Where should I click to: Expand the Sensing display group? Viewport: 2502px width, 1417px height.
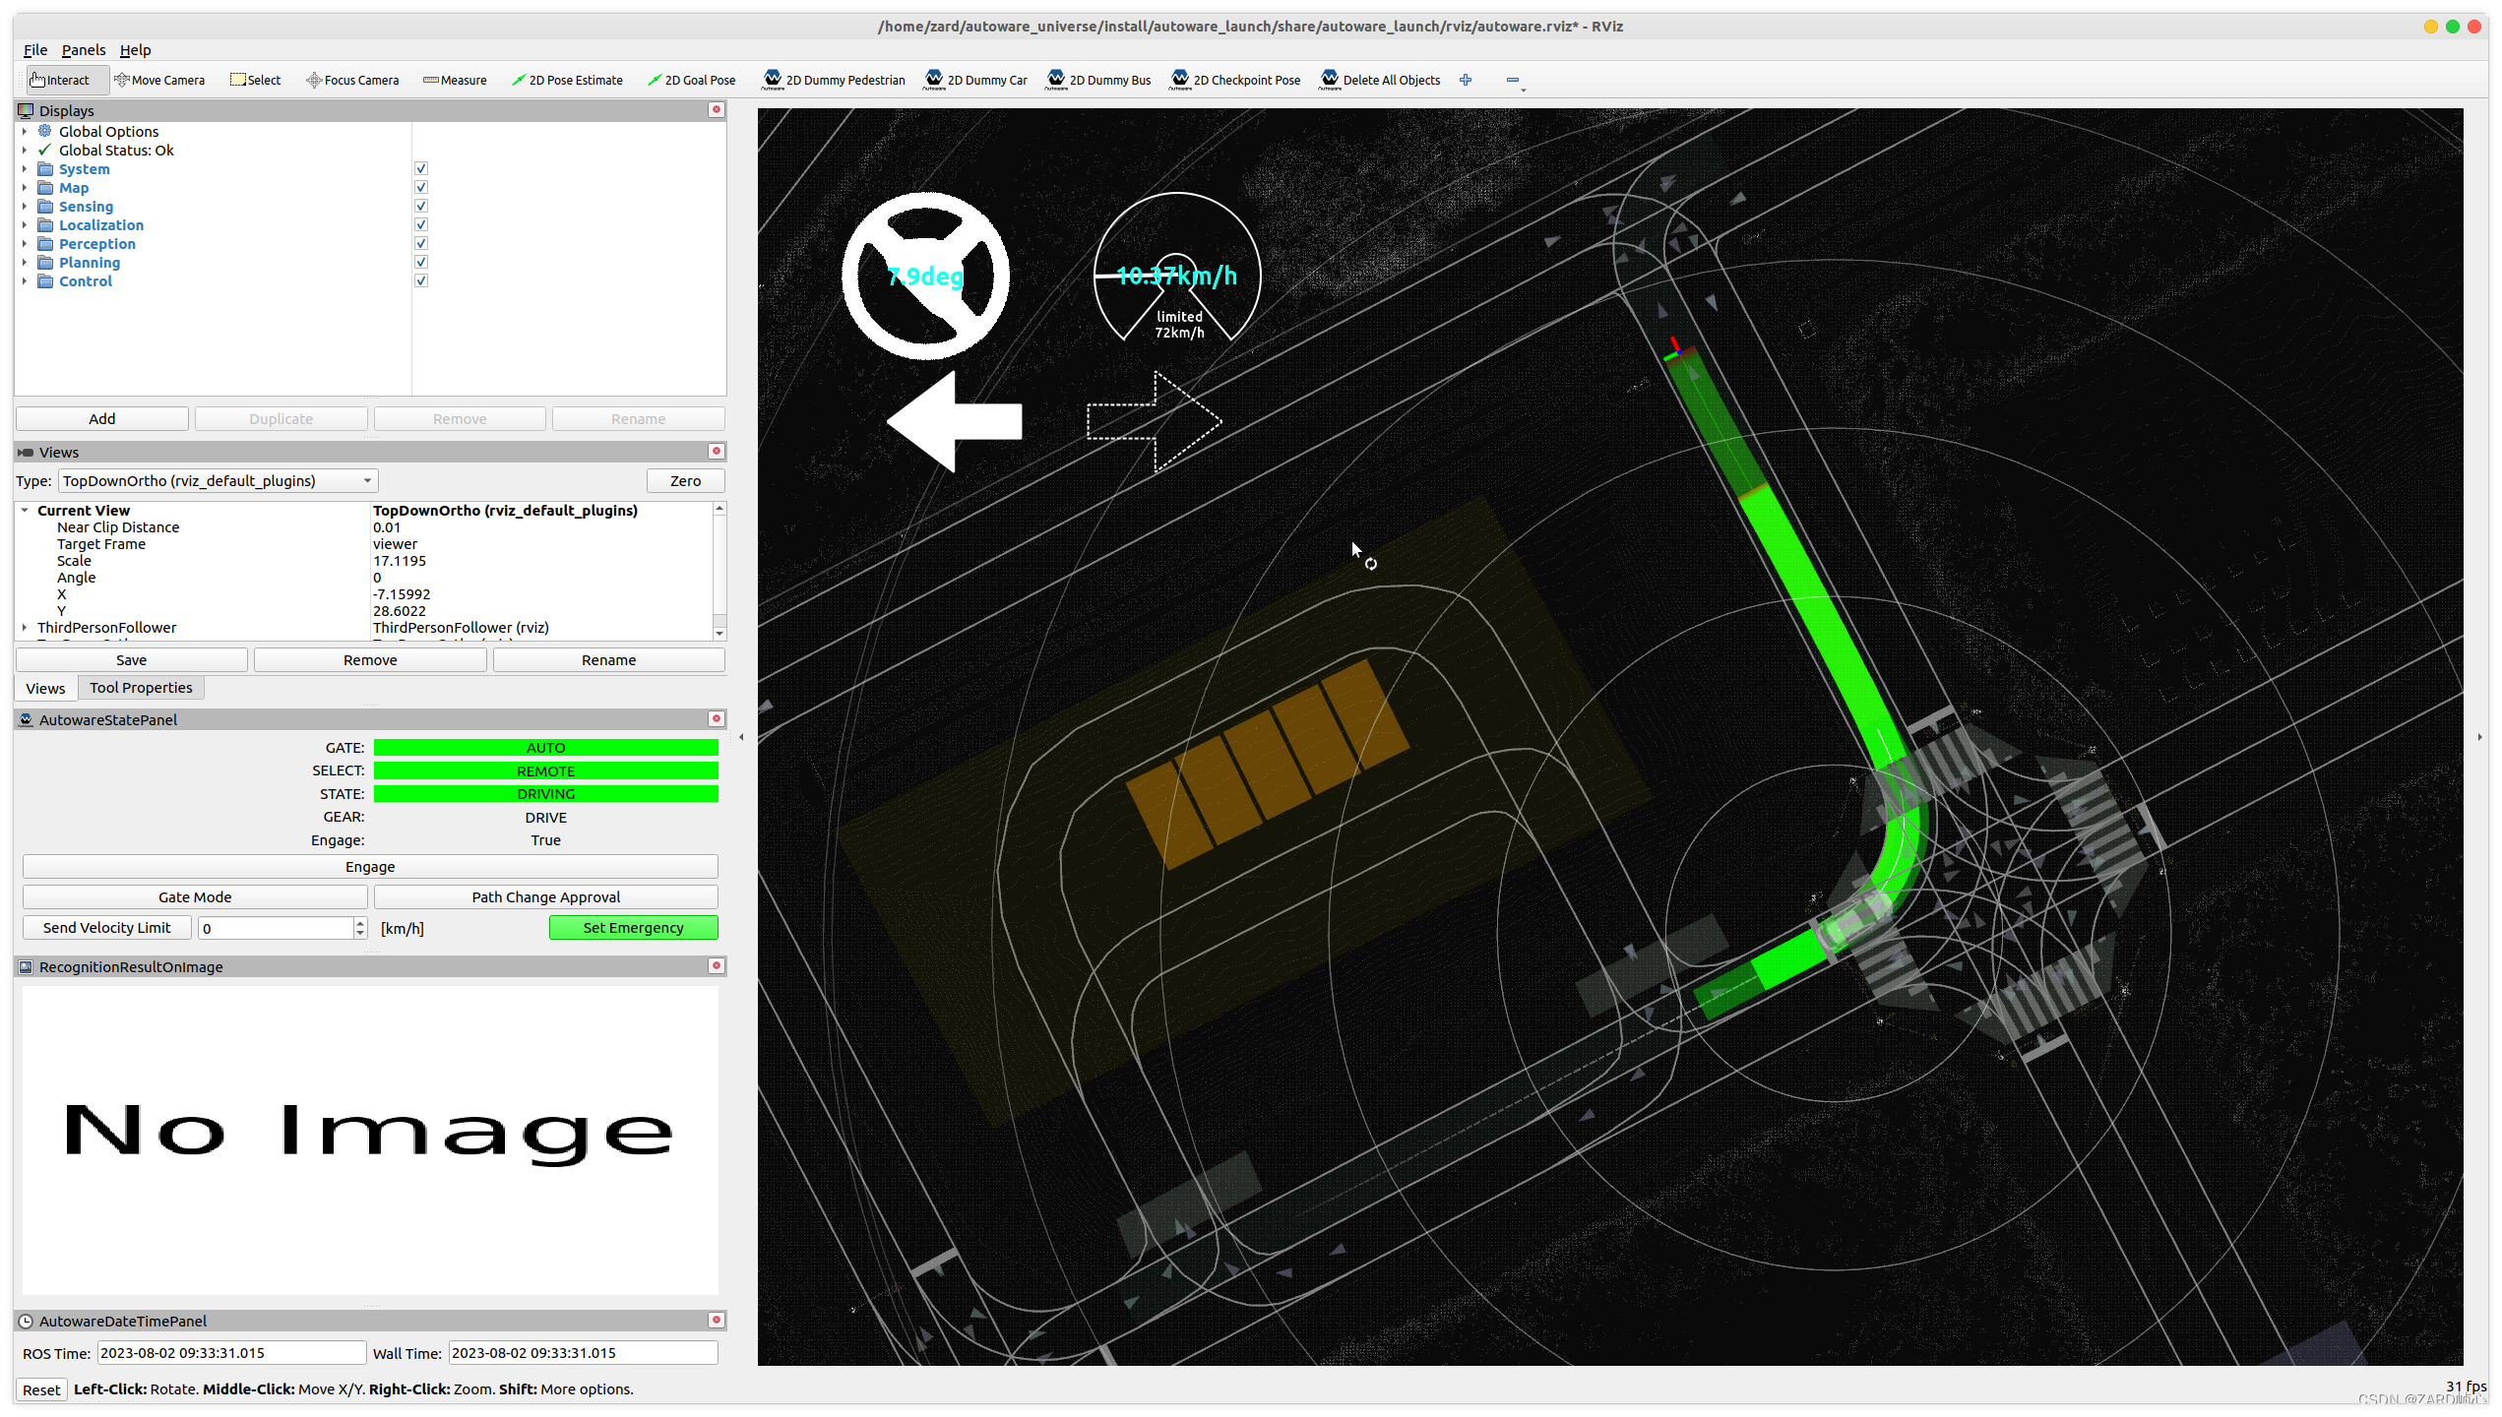25,206
